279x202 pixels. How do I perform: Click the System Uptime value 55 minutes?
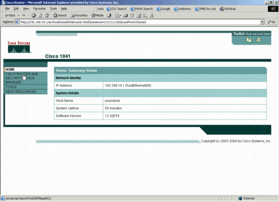113,108
